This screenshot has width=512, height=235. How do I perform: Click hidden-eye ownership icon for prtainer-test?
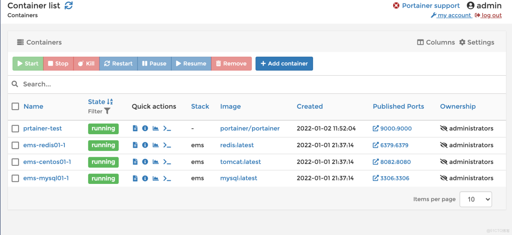444,129
